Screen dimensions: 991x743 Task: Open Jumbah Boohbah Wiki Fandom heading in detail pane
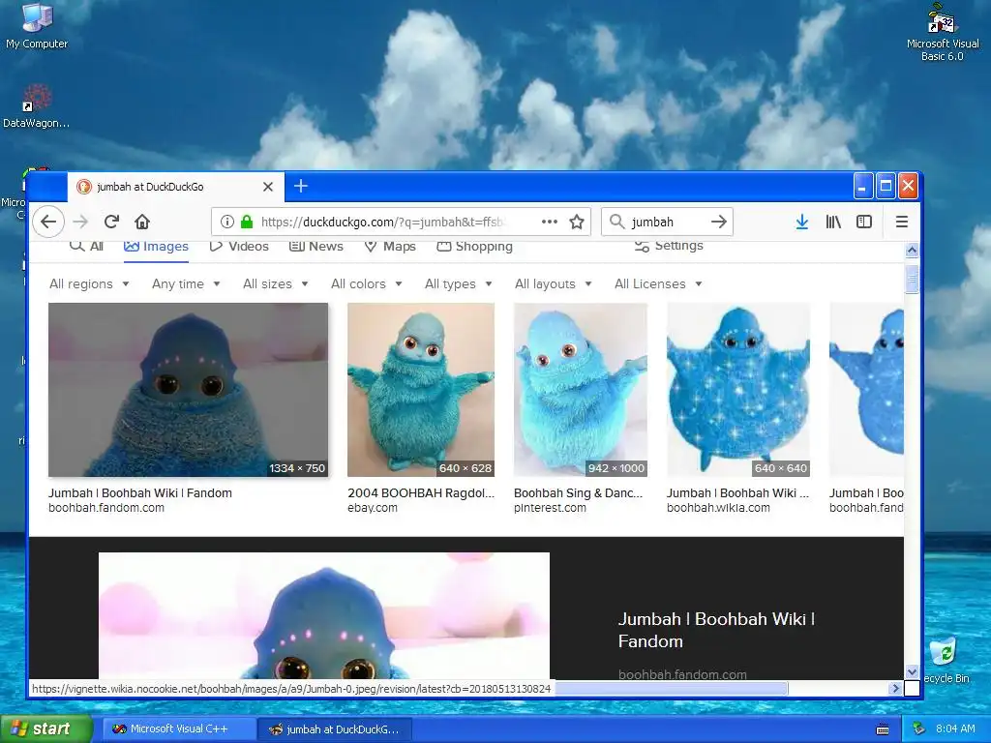pos(716,630)
